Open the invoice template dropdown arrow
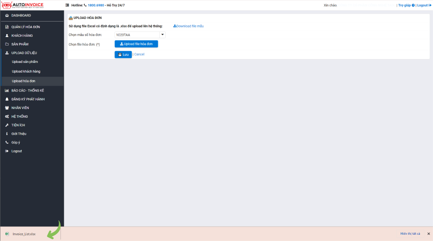This screenshot has width=433, height=241. click(162, 35)
